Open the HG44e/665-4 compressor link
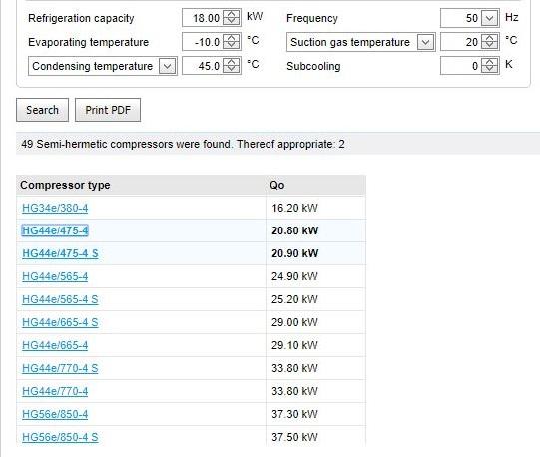 click(x=55, y=345)
